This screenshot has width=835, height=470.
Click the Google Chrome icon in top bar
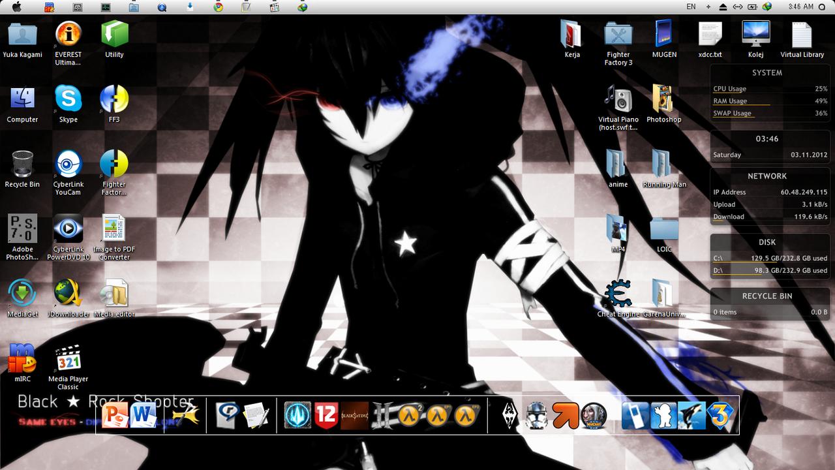point(219,7)
